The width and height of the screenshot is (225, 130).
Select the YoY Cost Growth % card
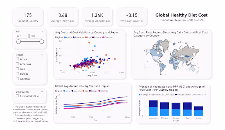[132, 17]
